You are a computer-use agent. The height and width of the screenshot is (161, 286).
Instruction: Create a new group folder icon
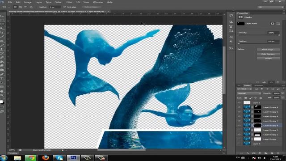(x=266, y=153)
